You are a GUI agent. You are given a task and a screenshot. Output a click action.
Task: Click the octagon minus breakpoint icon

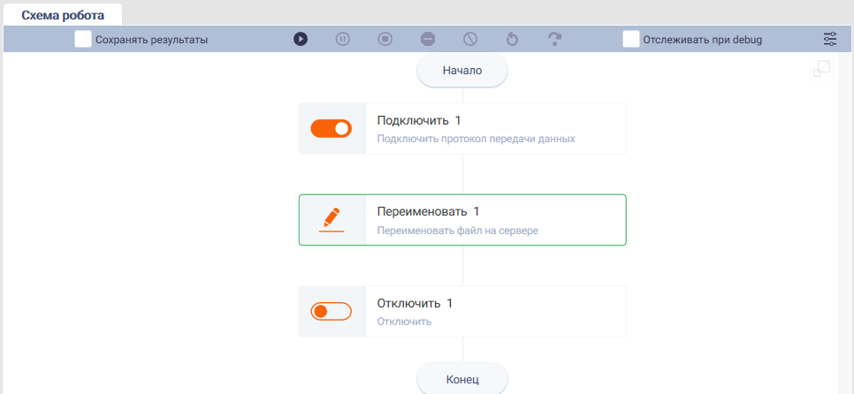428,39
